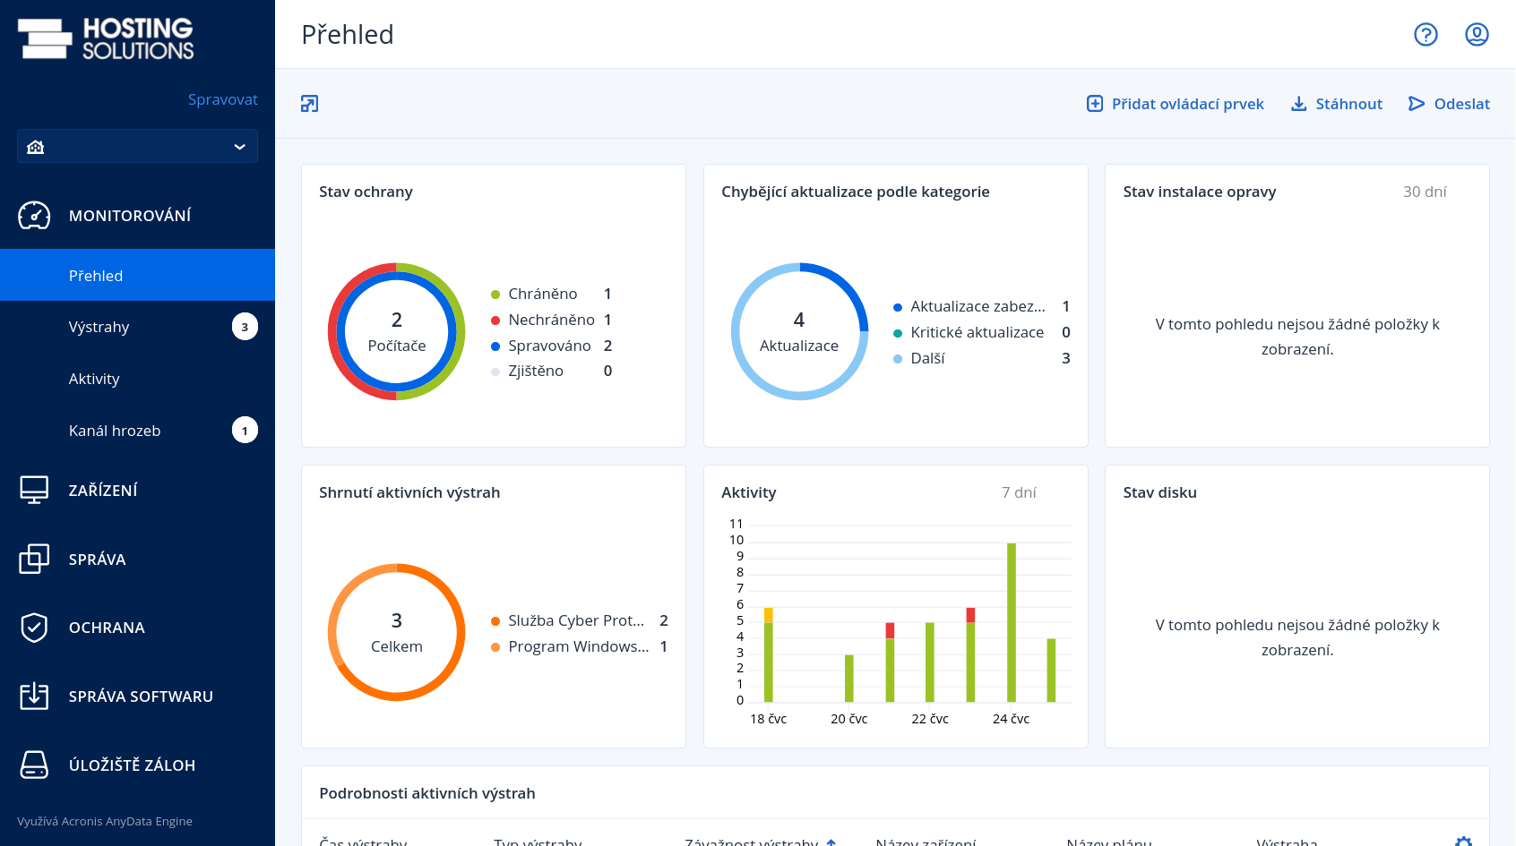Click the fullscreen expand dashboard icon
Viewport: 1516px width, 846px height.
point(309,104)
